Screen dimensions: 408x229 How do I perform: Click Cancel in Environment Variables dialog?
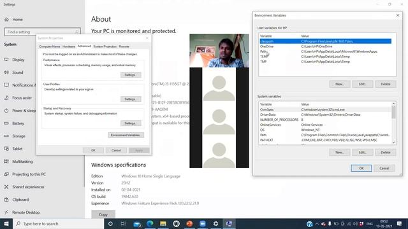click(x=384, y=168)
